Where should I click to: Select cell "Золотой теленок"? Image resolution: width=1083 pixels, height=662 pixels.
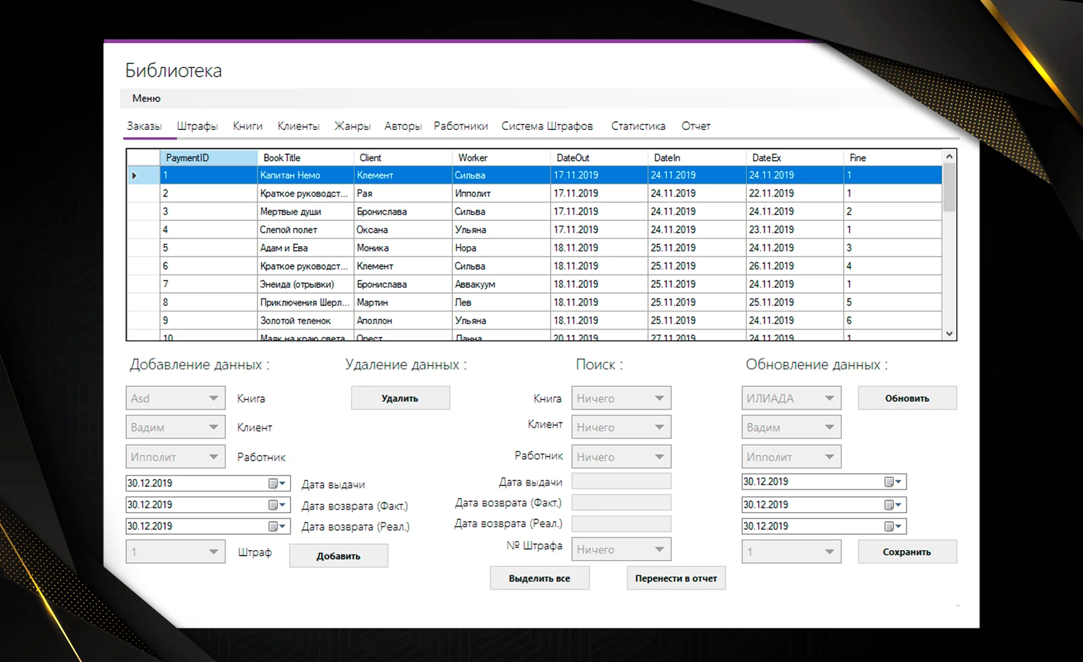coord(306,321)
